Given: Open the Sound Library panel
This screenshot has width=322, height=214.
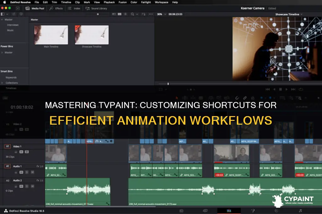Looking at the screenshot, I should (x=96, y=8).
